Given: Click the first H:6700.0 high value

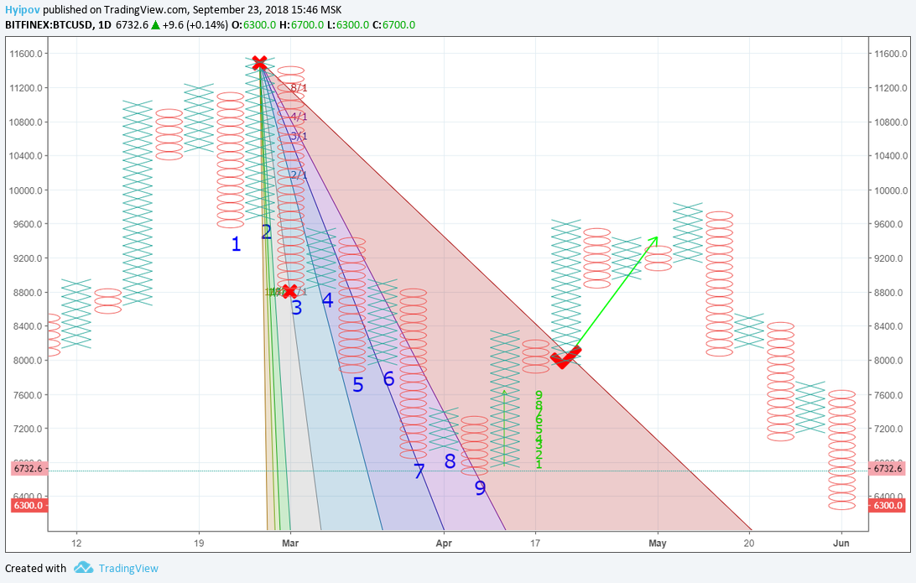Looking at the screenshot, I should (x=301, y=25).
